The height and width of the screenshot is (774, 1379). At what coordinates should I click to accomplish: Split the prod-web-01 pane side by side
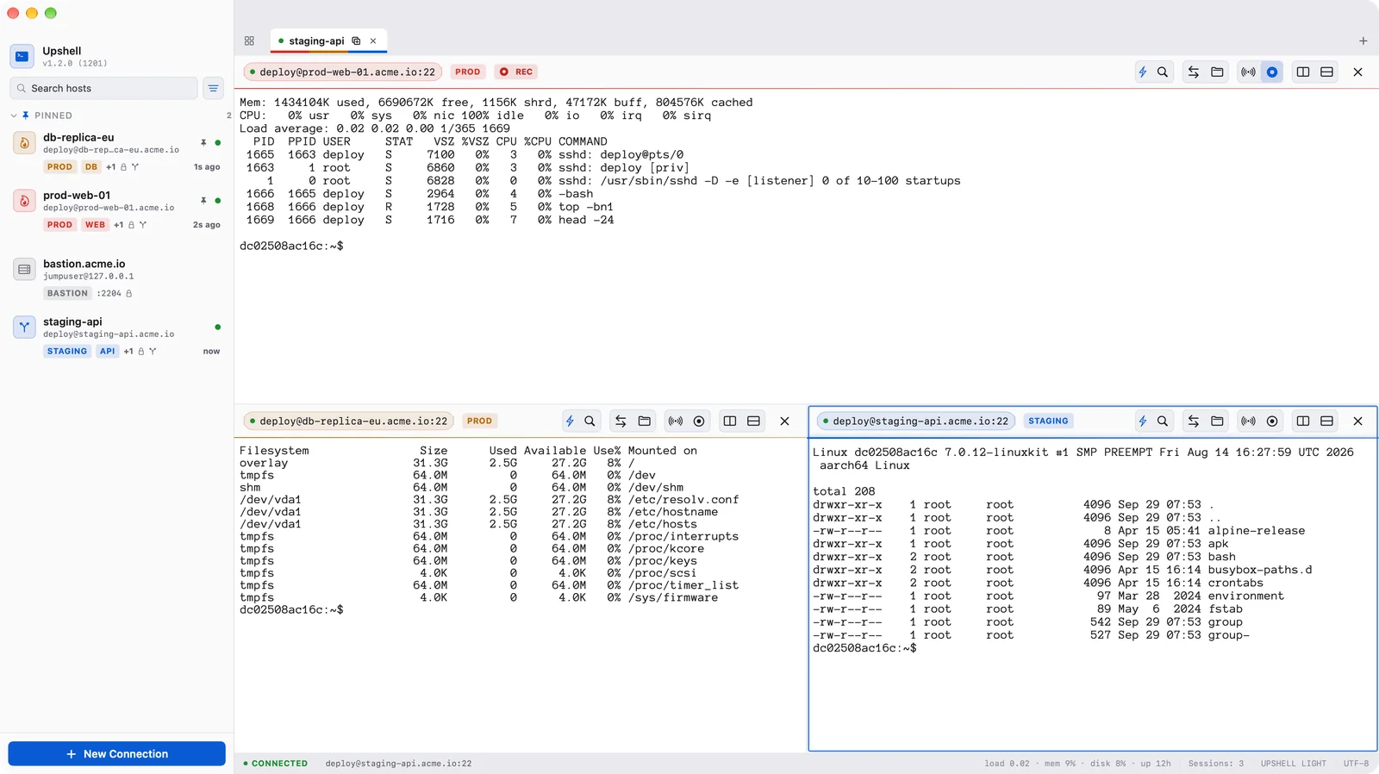(x=1303, y=72)
